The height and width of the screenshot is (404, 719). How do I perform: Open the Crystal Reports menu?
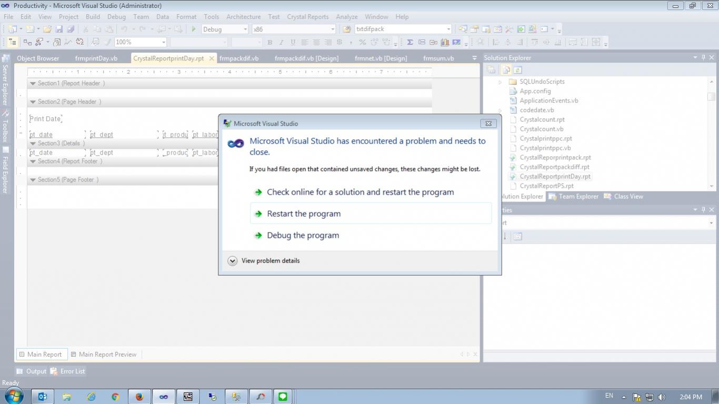pyautogui.click(x=307, y=17)
